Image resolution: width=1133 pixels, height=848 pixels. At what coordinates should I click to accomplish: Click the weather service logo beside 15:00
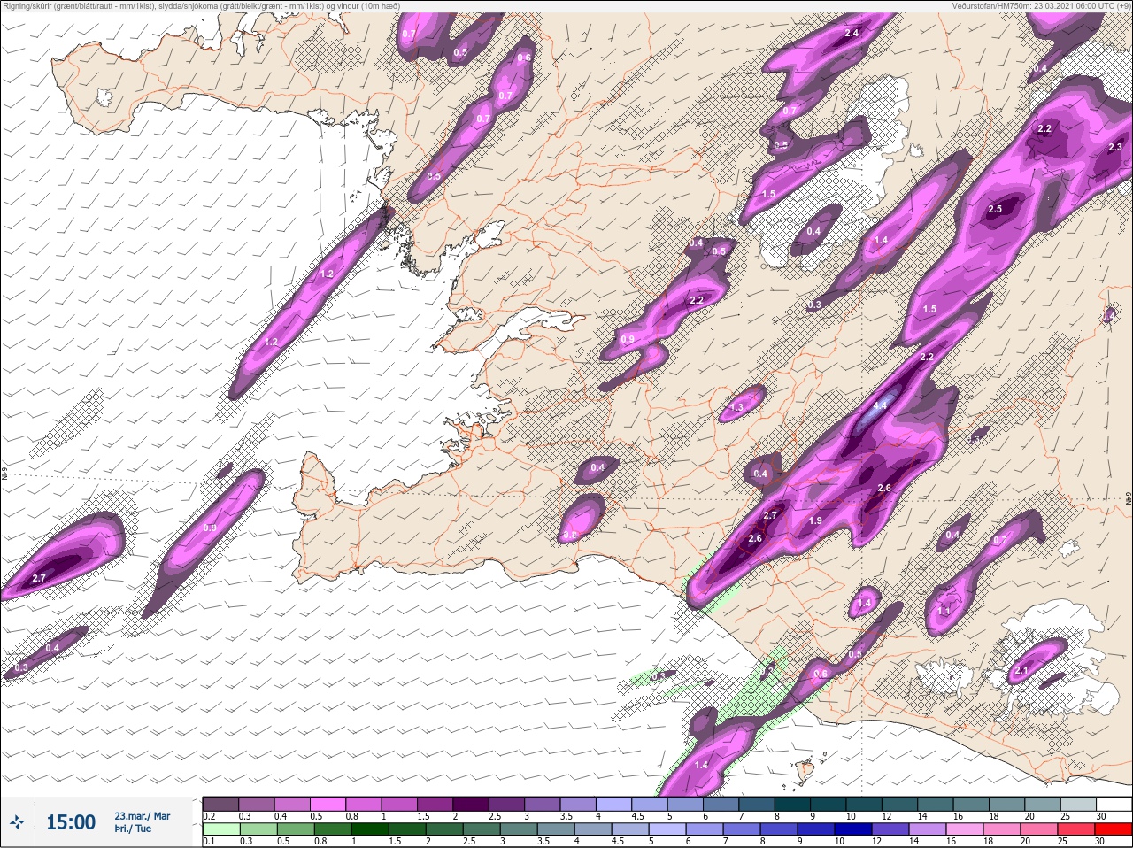coord(17,823)
